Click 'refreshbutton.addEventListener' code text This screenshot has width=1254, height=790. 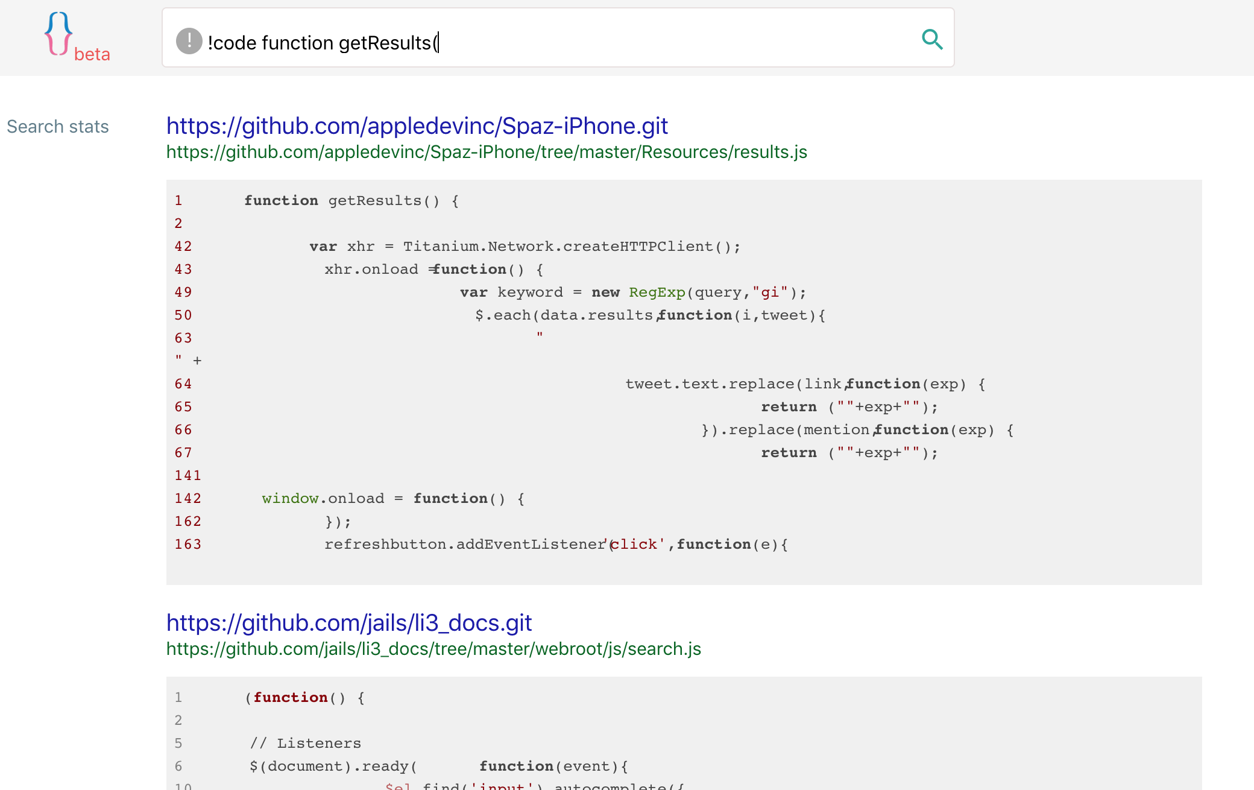coord(465,545)
